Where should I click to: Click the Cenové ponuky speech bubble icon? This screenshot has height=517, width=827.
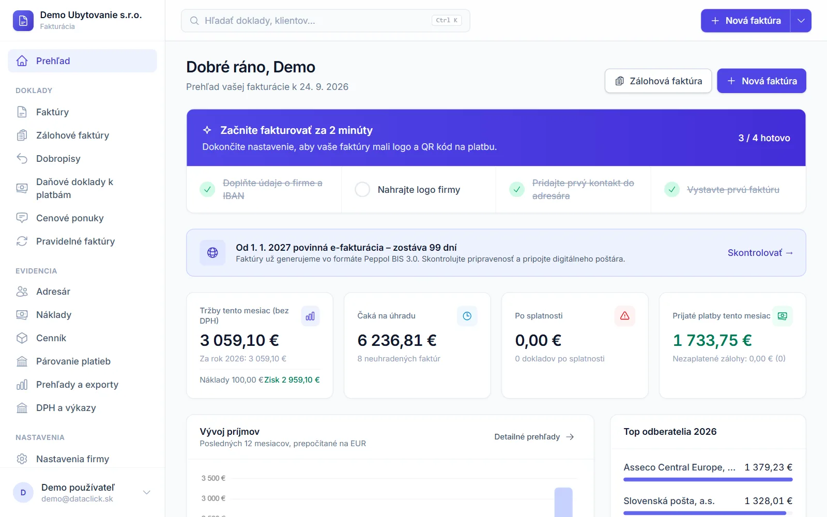(x=22, y=218)
